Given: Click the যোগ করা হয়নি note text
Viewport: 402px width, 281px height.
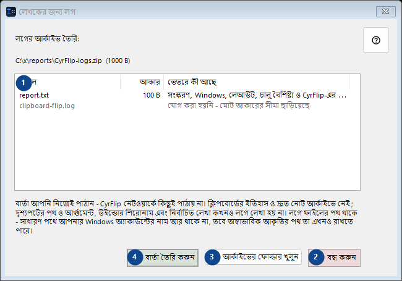Looking at the screenshot, I should (239, 106).
